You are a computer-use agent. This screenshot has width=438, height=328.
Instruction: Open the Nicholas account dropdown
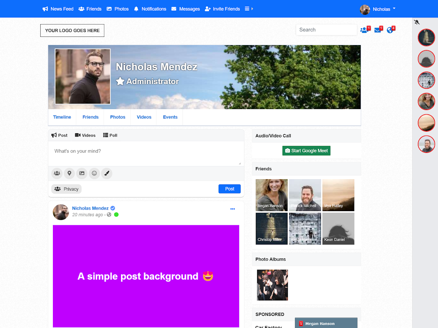tap(384, 9)
